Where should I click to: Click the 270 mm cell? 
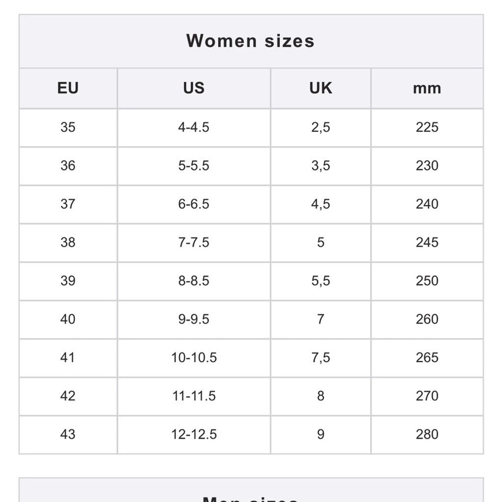(427, 396)
